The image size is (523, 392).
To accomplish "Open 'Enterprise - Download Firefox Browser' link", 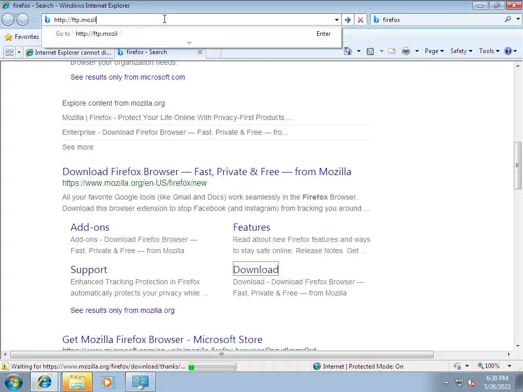I will [175, 132].
